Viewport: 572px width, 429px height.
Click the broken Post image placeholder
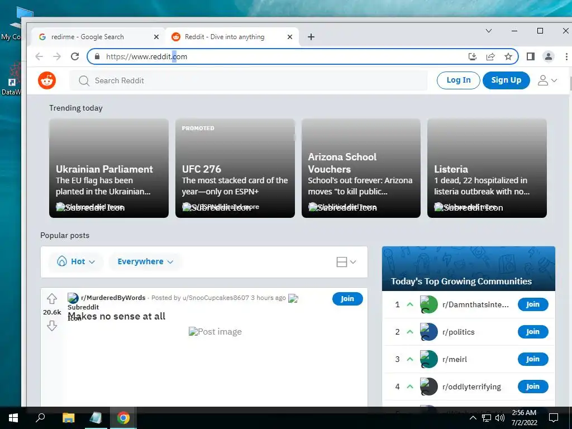point(215,331)
